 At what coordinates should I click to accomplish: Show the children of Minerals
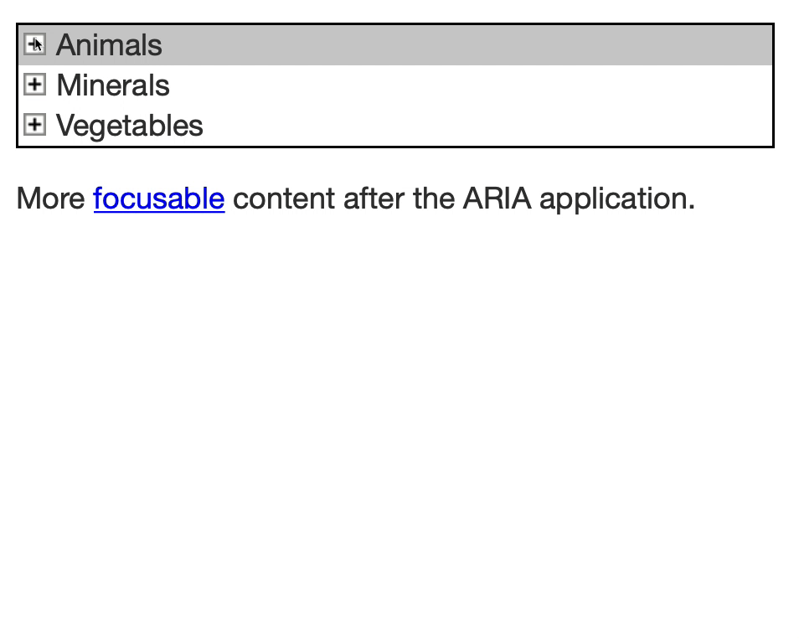[34, 85]
